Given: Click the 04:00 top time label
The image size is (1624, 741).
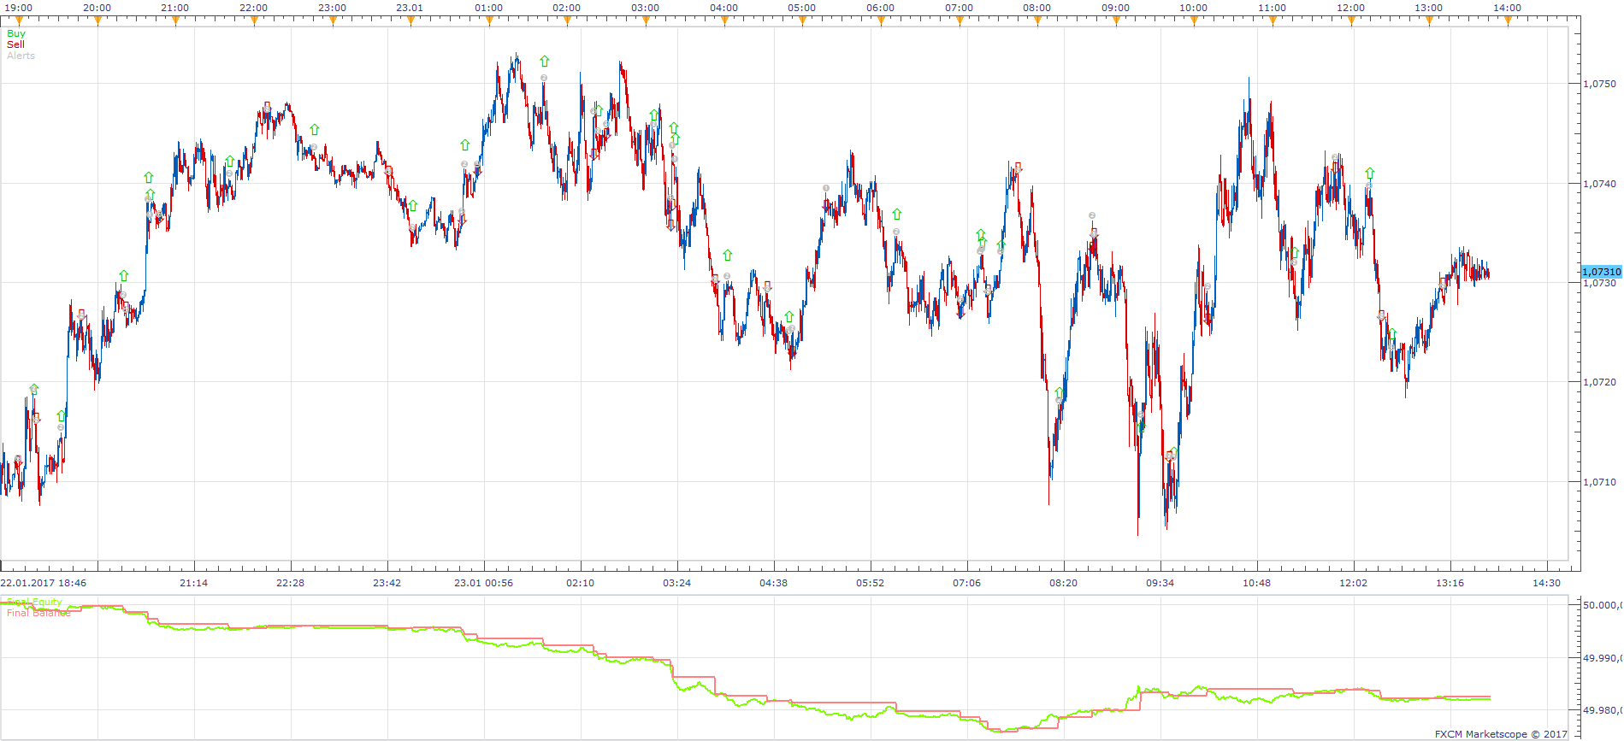Looking at the screenshot, I should pyautogui.click(x=724, y=8).
